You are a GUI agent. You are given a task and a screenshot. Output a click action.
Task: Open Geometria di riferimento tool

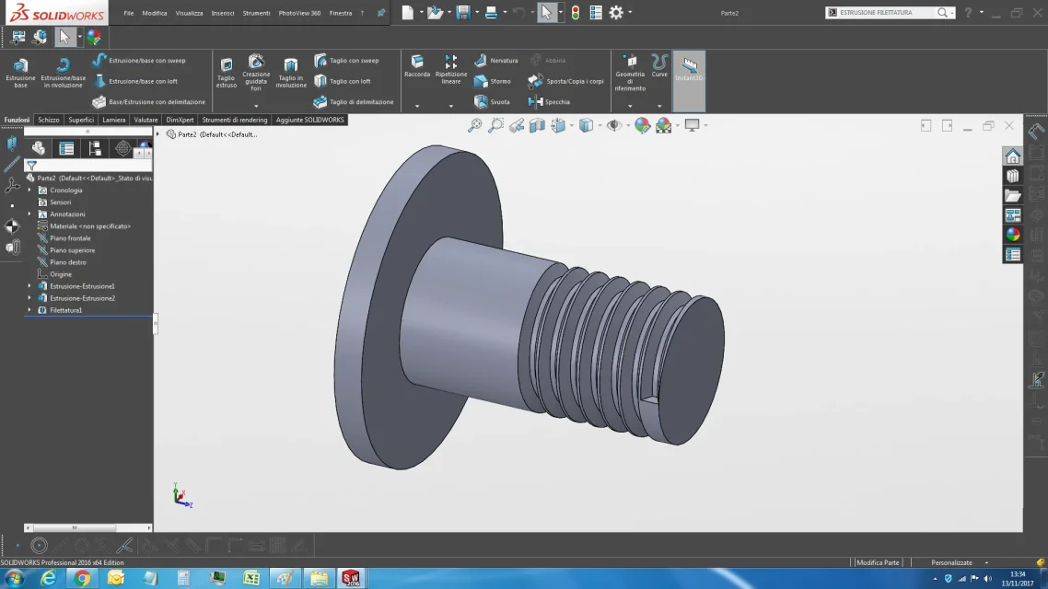[630, 73]
